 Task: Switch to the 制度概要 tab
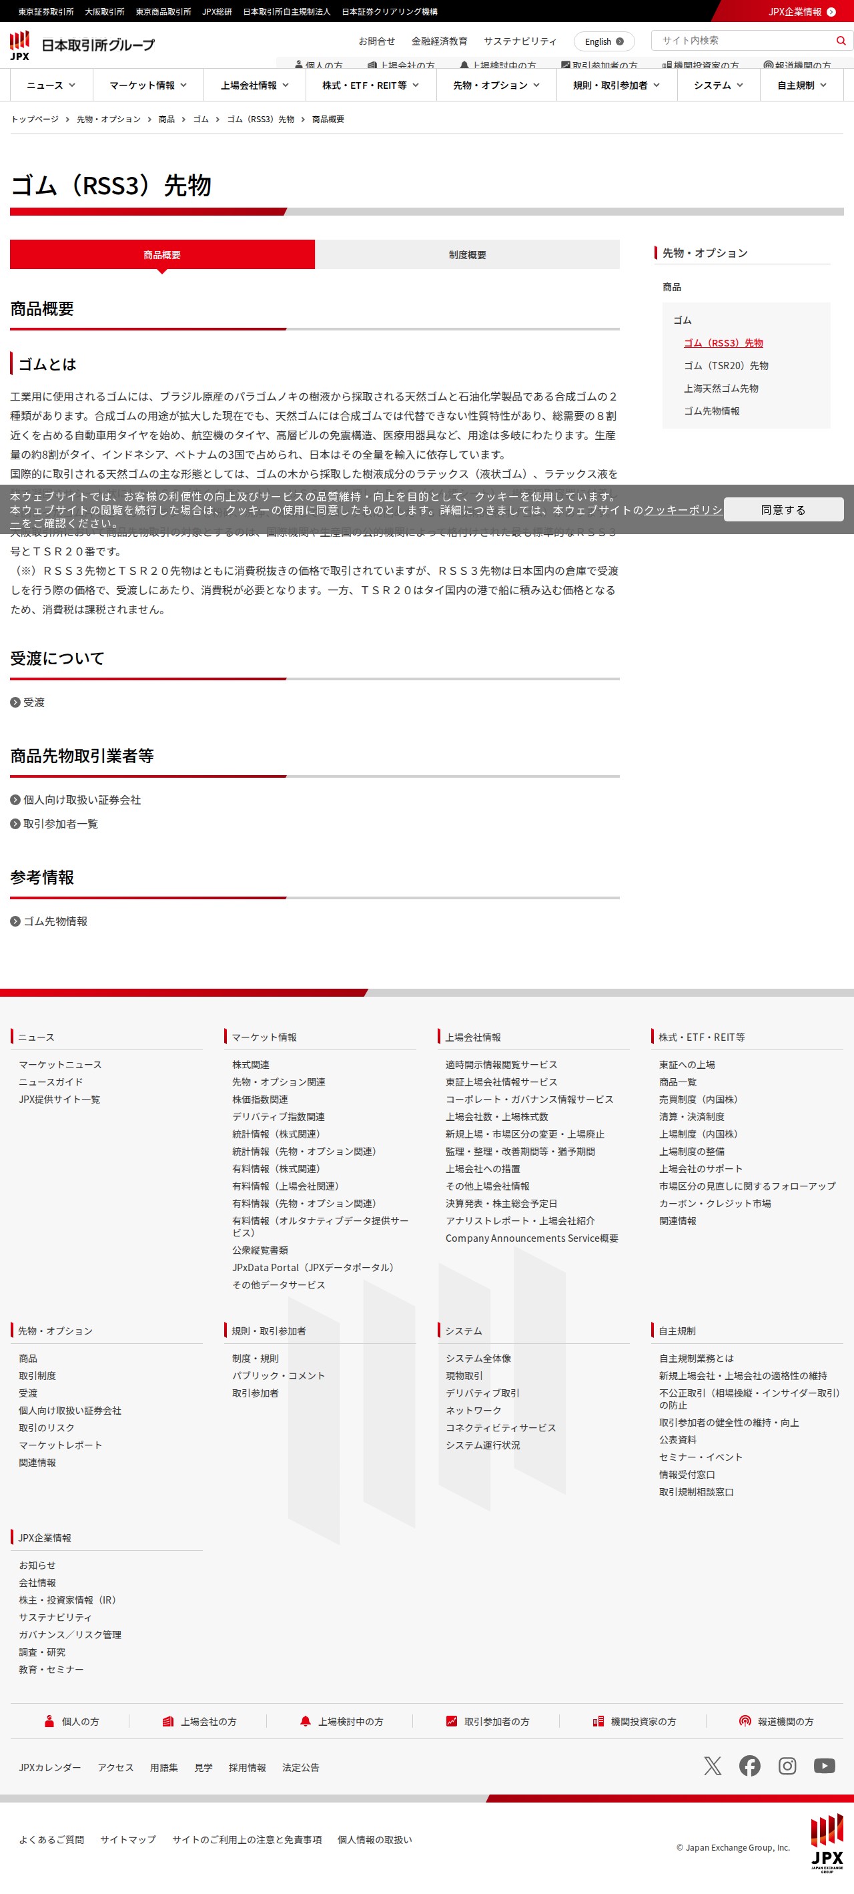(468, 254)
